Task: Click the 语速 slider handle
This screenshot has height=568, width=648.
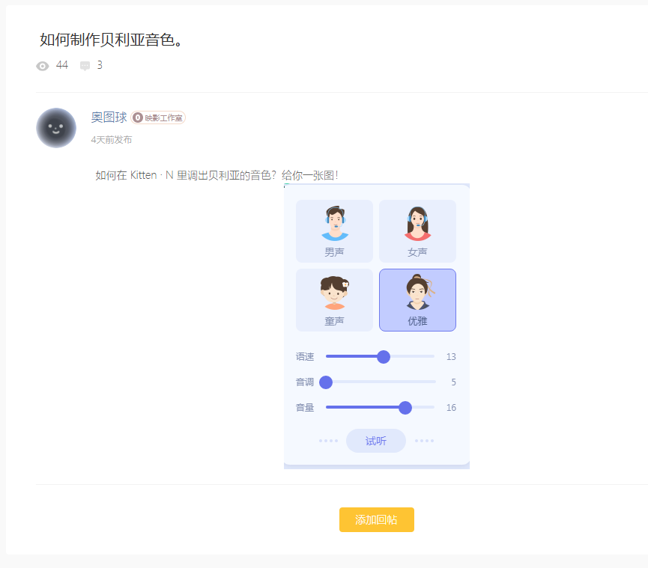Action: 384,356
